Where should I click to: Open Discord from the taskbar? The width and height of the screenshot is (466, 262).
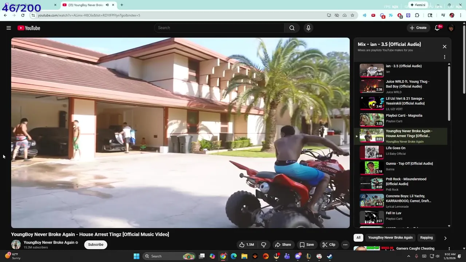tap(298, 256)
